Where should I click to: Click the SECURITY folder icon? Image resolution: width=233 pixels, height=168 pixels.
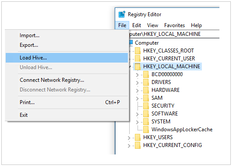(x=146, y=106)
